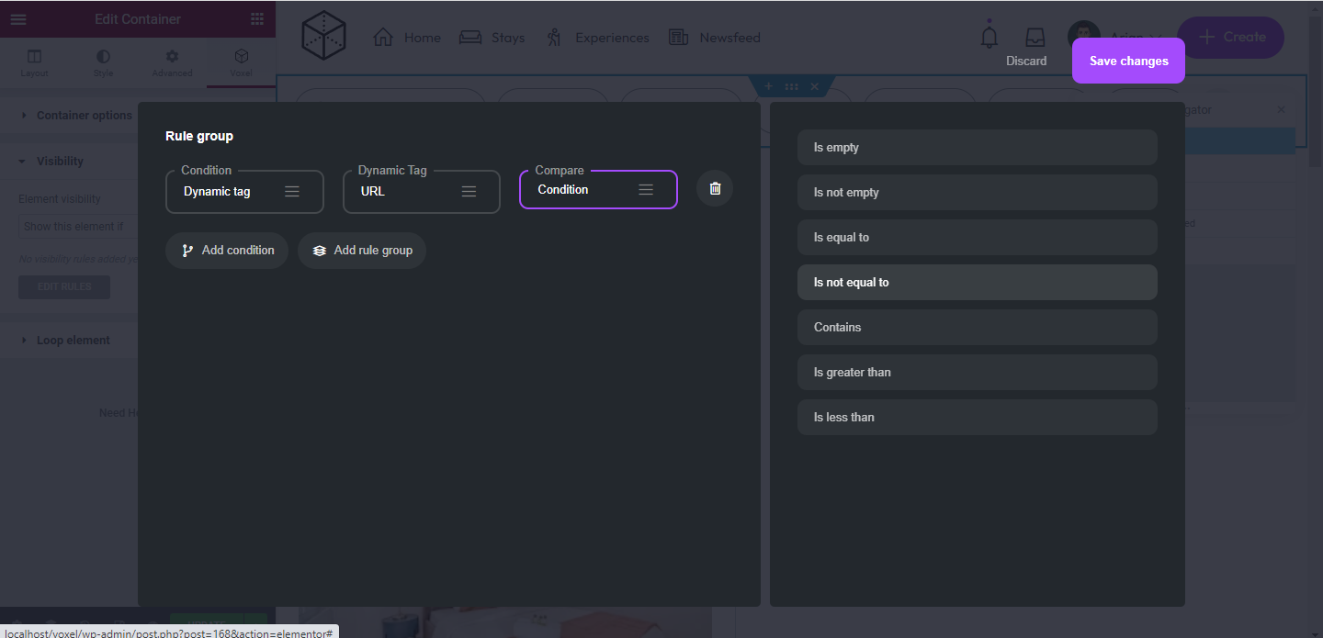Select the Contains comparison option
The height and width of the screenshot is (638, 1323).
[977, 327]
